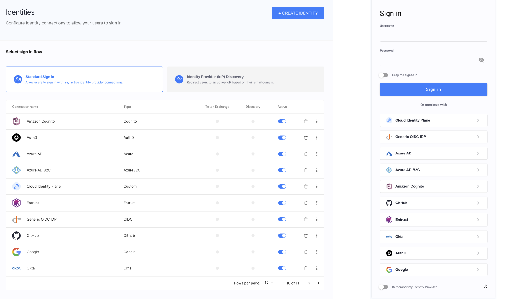Disable Active switch for Entrust
This screenshot has width=532, height=299.
[x=282, y=203]
